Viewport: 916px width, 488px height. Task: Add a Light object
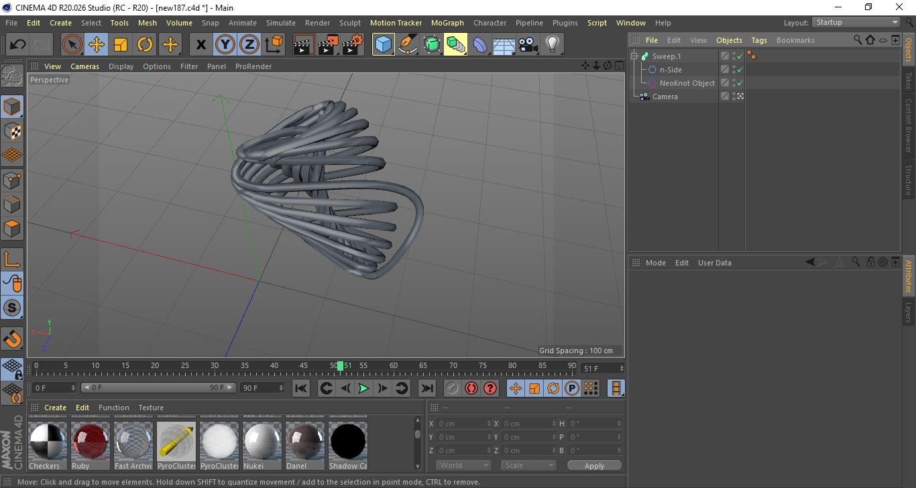[553, 45]
